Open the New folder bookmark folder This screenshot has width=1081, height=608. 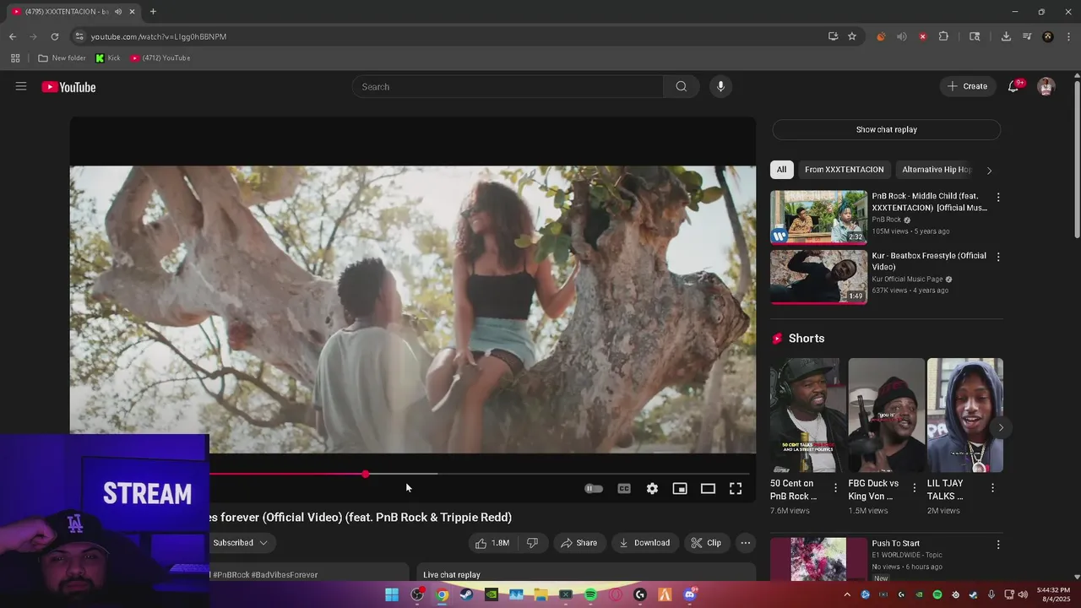point(62,58)
